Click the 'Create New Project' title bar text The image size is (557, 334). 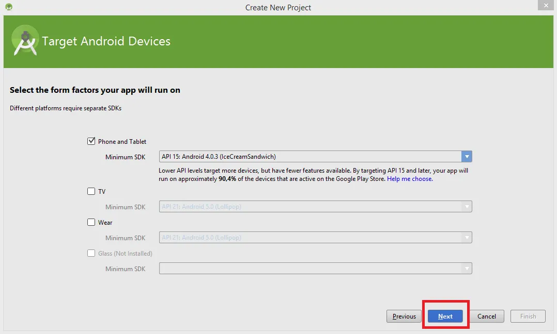pyautogui.click(x=278, y=8)
